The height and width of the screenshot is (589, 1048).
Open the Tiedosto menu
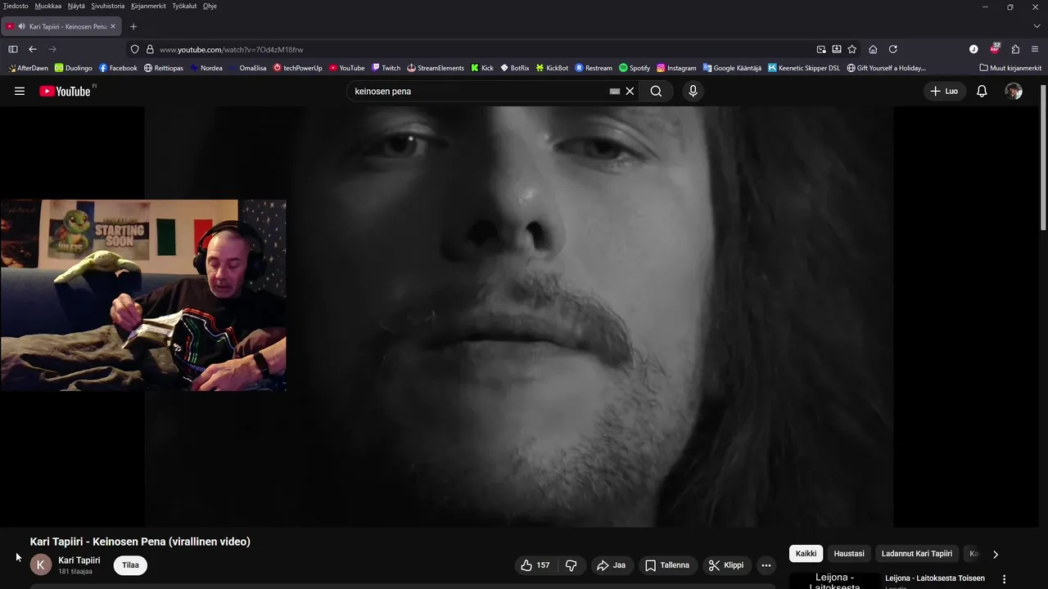click(16, 6)
